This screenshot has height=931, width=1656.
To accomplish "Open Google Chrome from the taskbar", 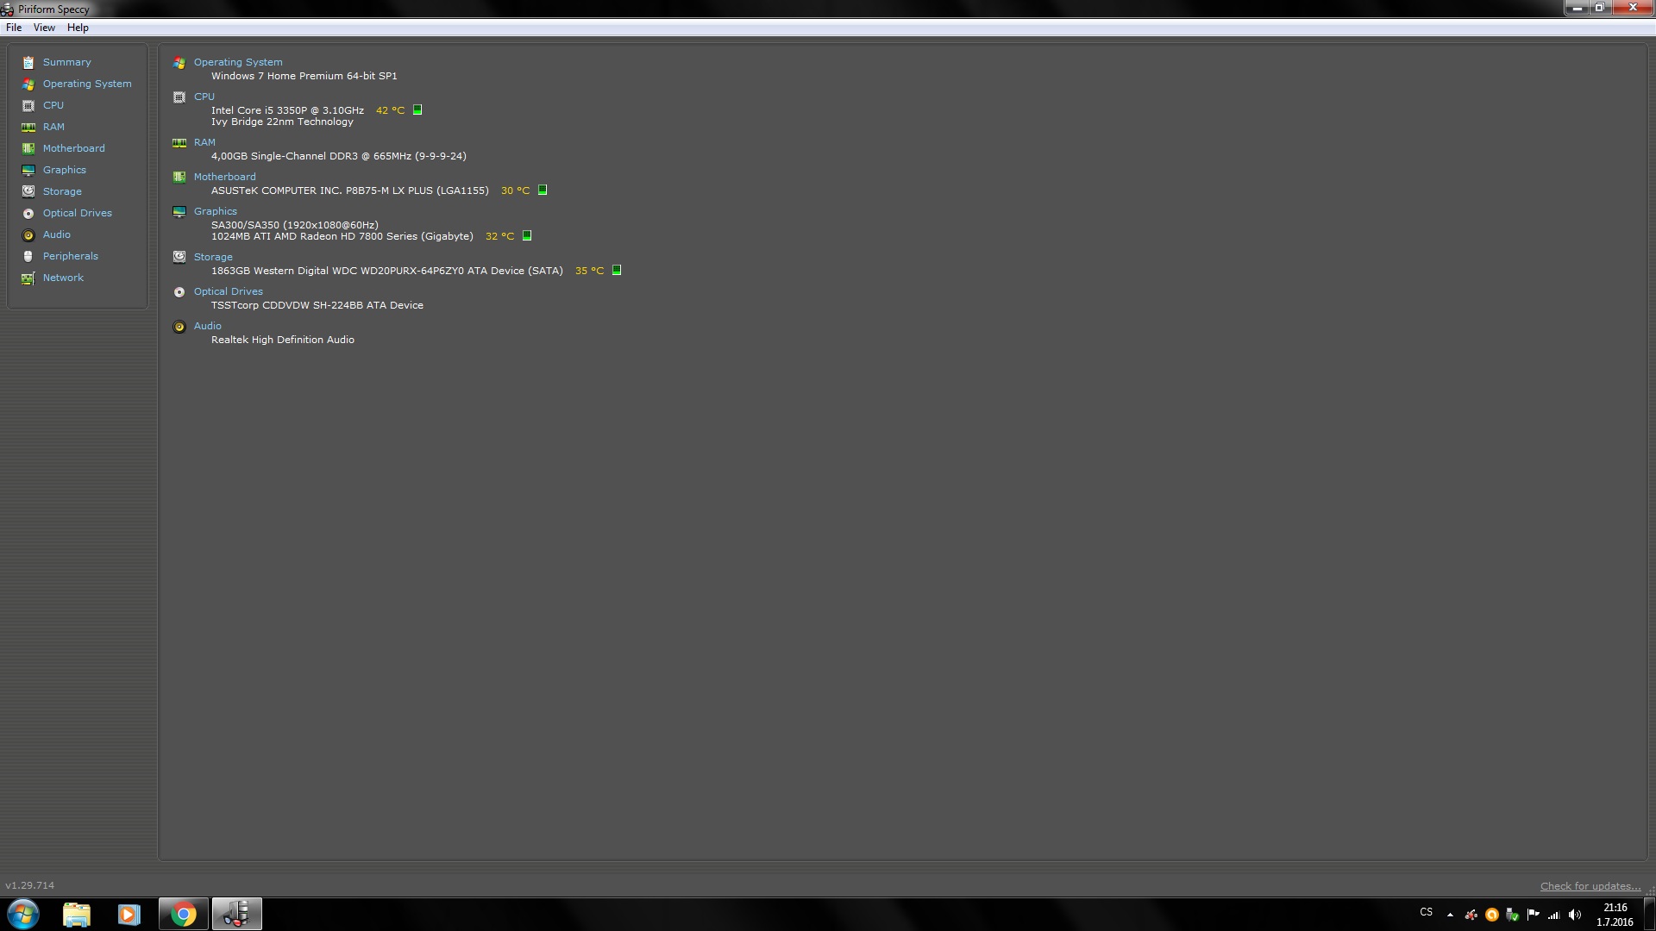I will pyautogui.click(x=183, y=914).
